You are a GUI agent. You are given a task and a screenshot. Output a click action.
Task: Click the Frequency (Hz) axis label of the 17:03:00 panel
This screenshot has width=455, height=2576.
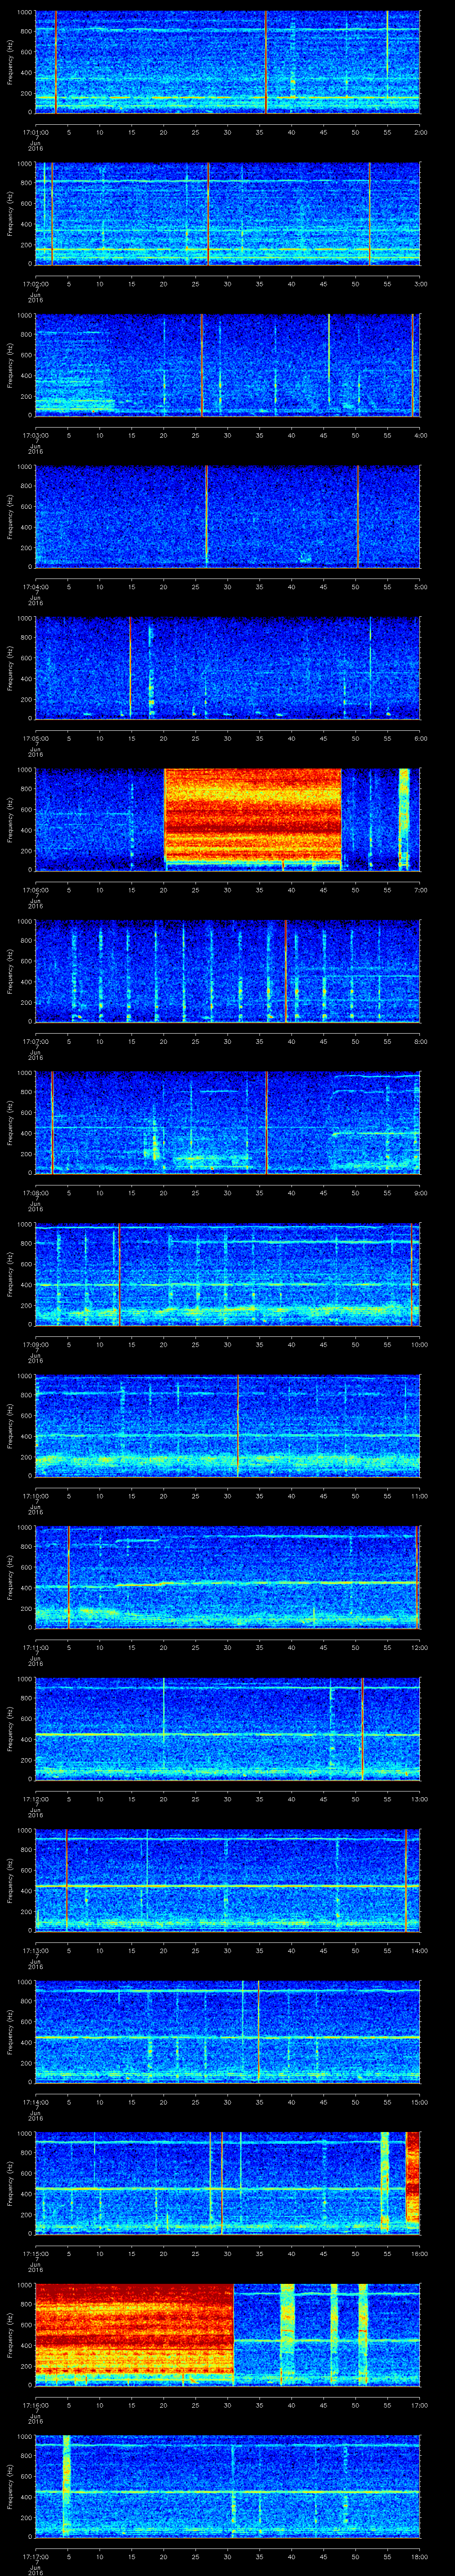click(10, 365)
